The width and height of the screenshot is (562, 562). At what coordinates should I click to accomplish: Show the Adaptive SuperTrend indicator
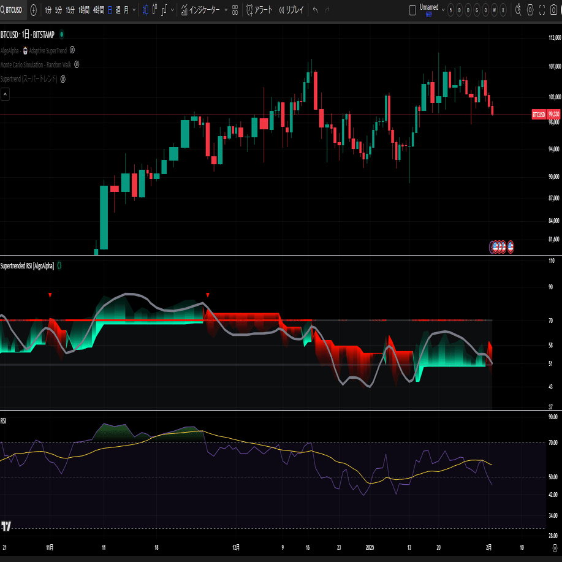(x=72, y=50)
